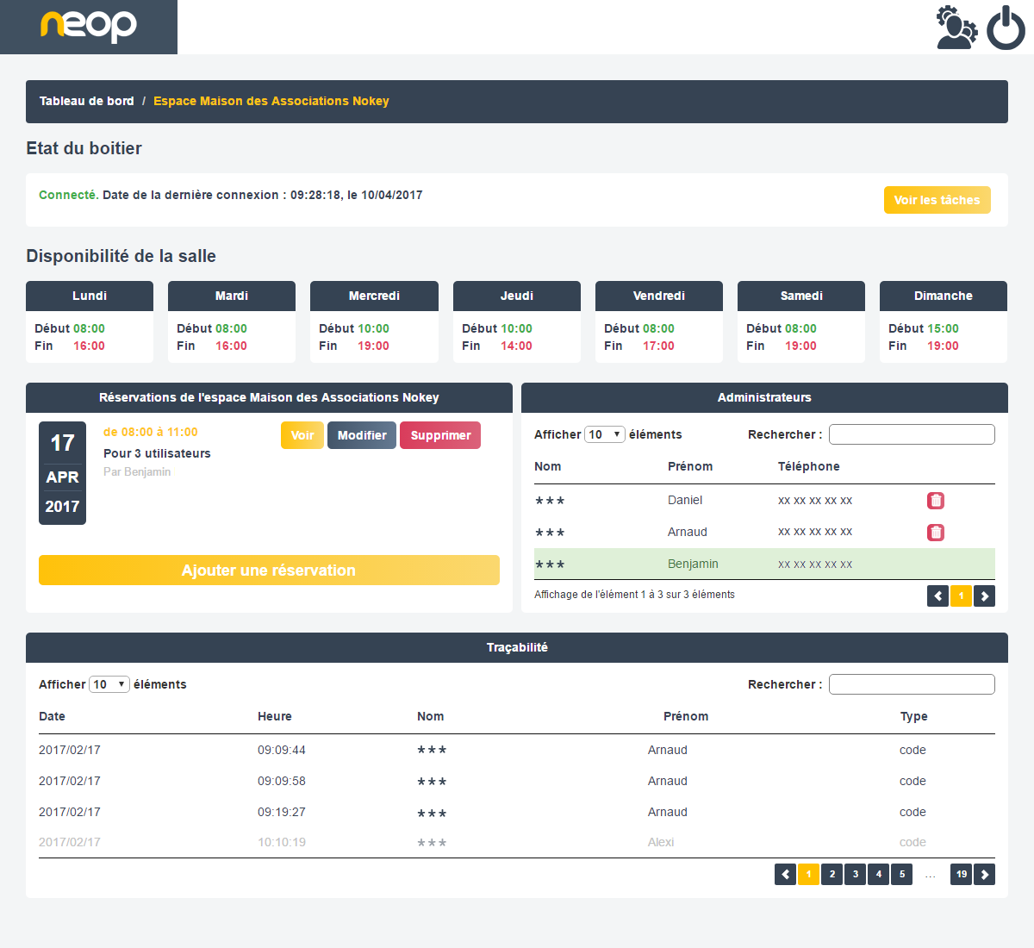Click Voir les tâches button
The width and height of the screenshot is (1034, 948).
pos(937,200)
